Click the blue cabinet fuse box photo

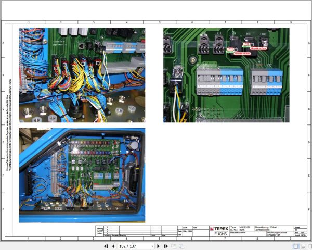tap(82, 175)
